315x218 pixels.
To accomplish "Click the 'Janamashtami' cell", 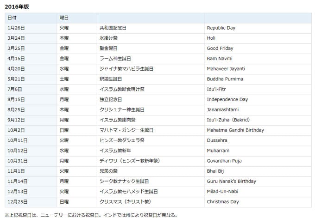I will [258, 110].
